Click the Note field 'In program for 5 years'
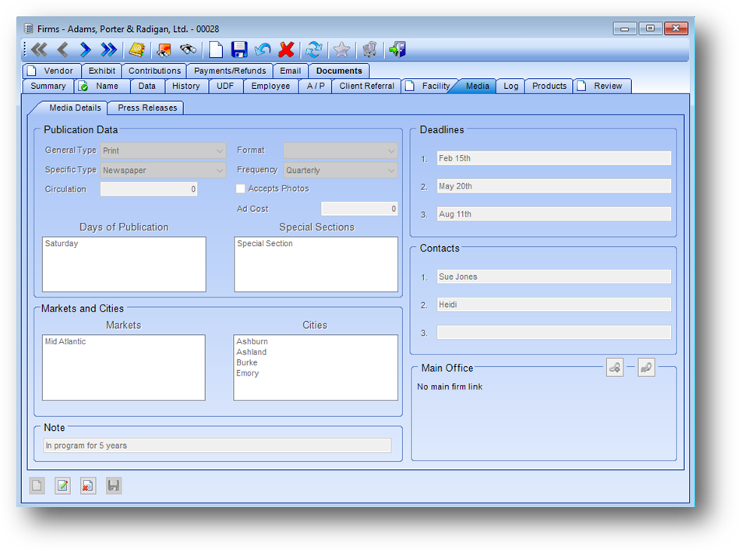Image resolution: width=738 pixels, height=550 pixels. tap(217, 446)
